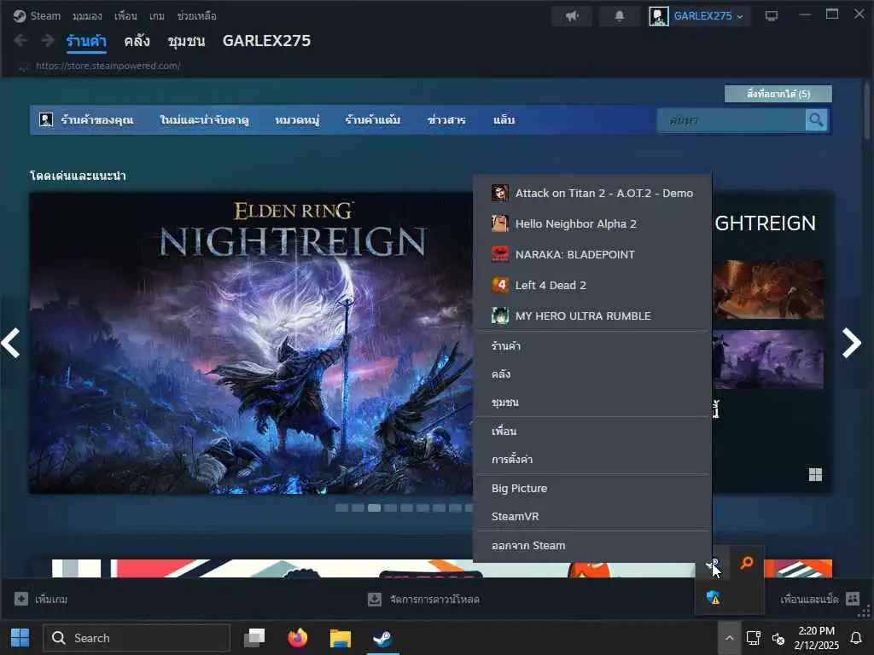This screenshot has height=655, width=874.
Task: Go back with the left arrow
Action: pos(21,41)
